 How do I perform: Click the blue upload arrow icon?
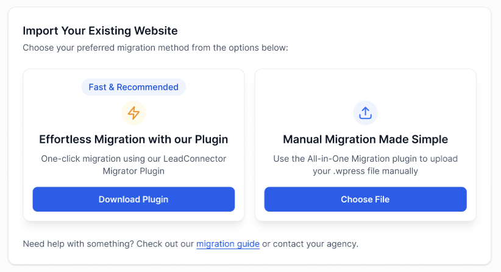(365, 113)
